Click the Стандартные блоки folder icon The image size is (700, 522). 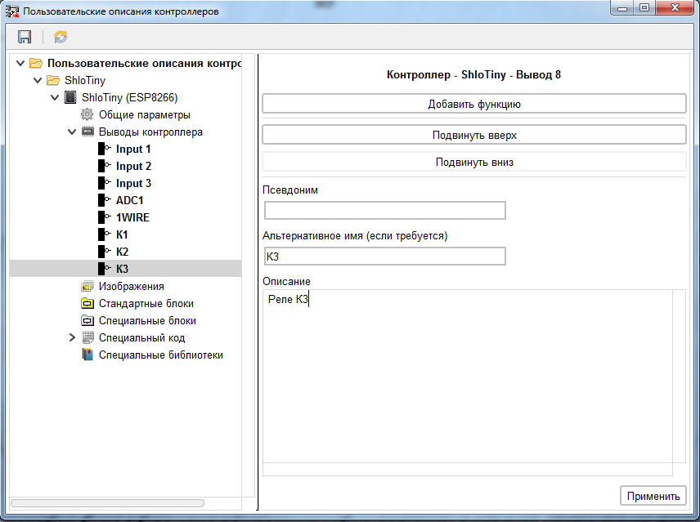point(87,304)
